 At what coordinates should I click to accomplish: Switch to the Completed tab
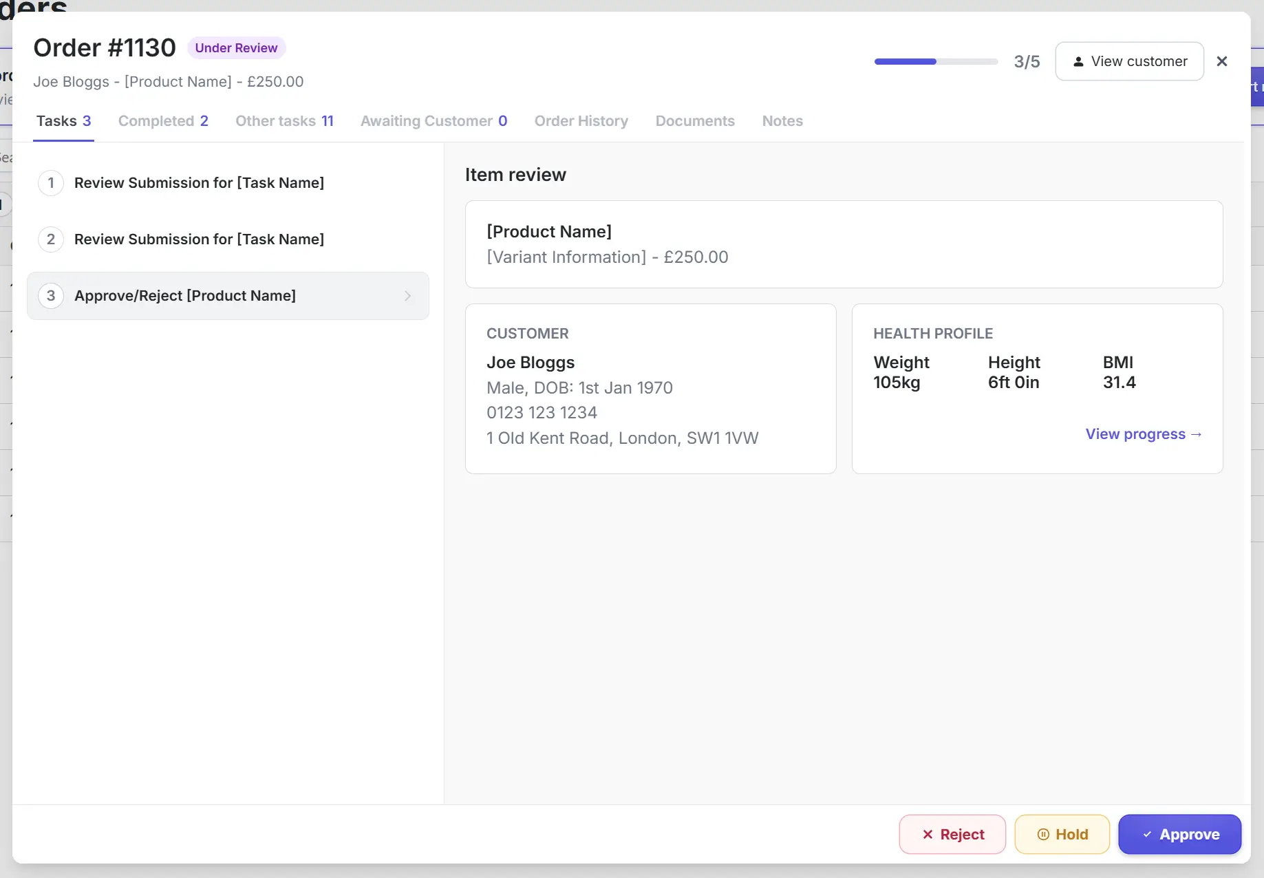pyautogui.click(x=163, y=121)
